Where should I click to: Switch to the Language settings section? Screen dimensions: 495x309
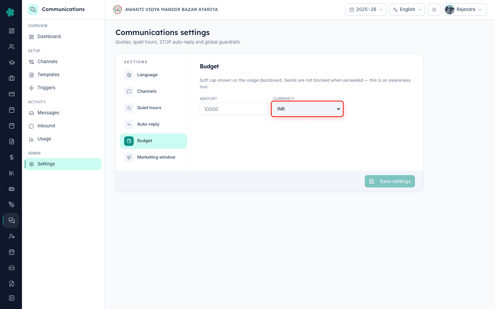(153, 75)
